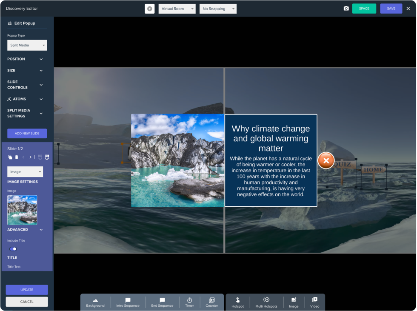Screen dimensions: 417x311
Task: Open the Virtual Room dropdown
Action: tap(177, 9)
